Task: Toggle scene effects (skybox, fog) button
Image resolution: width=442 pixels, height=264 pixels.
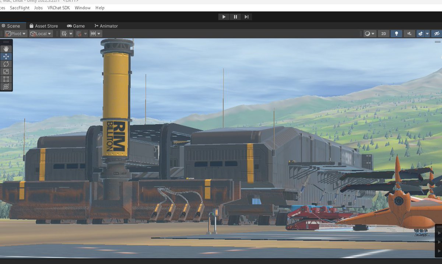Action: pyautogui.click(x=420, y=34)
